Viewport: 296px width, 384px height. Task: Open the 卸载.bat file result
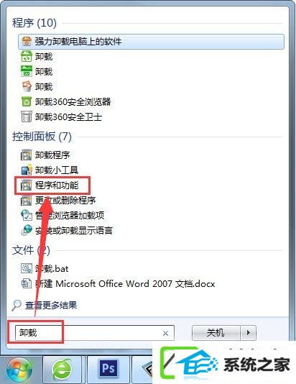(x=45, y=269)
